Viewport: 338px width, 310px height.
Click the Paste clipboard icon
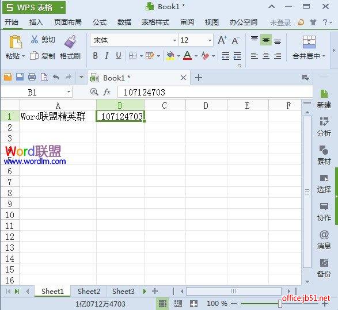(x=16, y=42)
